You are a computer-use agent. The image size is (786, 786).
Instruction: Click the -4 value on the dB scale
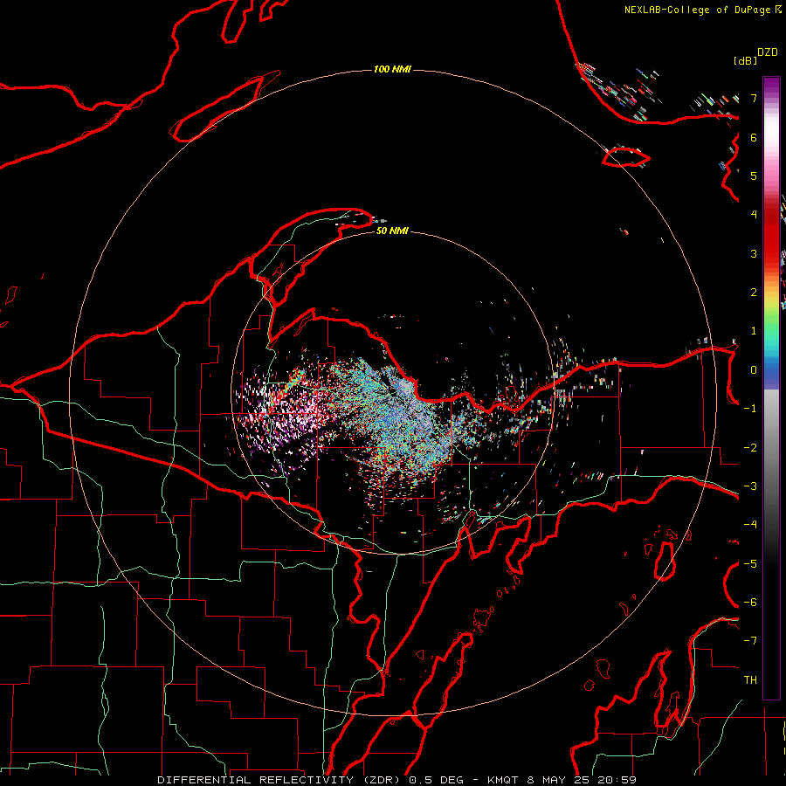(x=750, y=525)
